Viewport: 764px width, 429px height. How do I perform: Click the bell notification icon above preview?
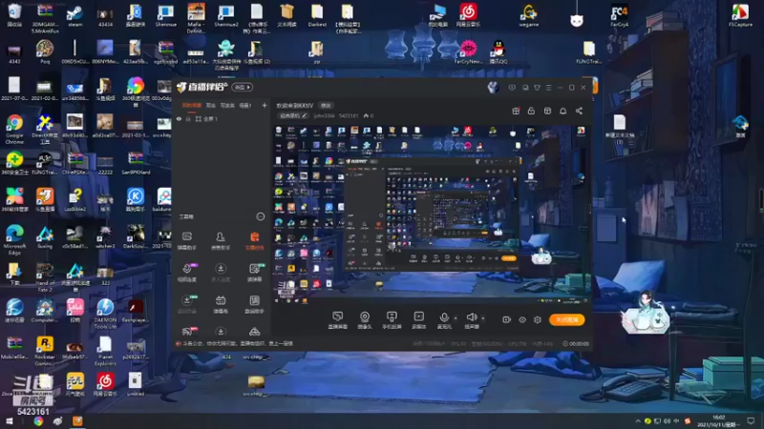point(562,111)
